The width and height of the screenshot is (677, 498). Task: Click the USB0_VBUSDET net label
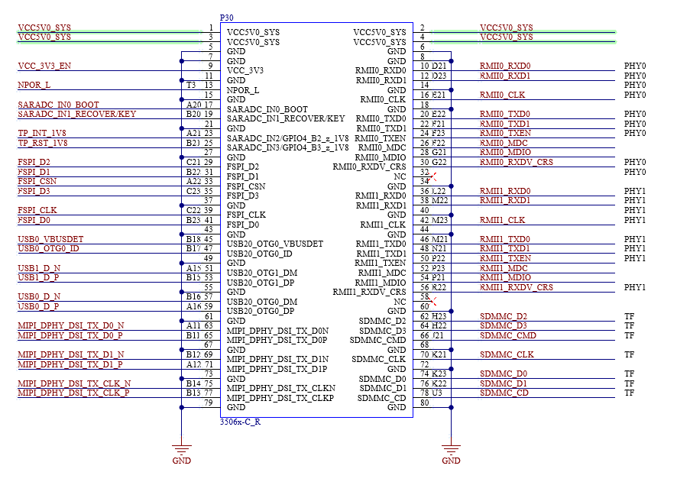(x=50, y=239)
